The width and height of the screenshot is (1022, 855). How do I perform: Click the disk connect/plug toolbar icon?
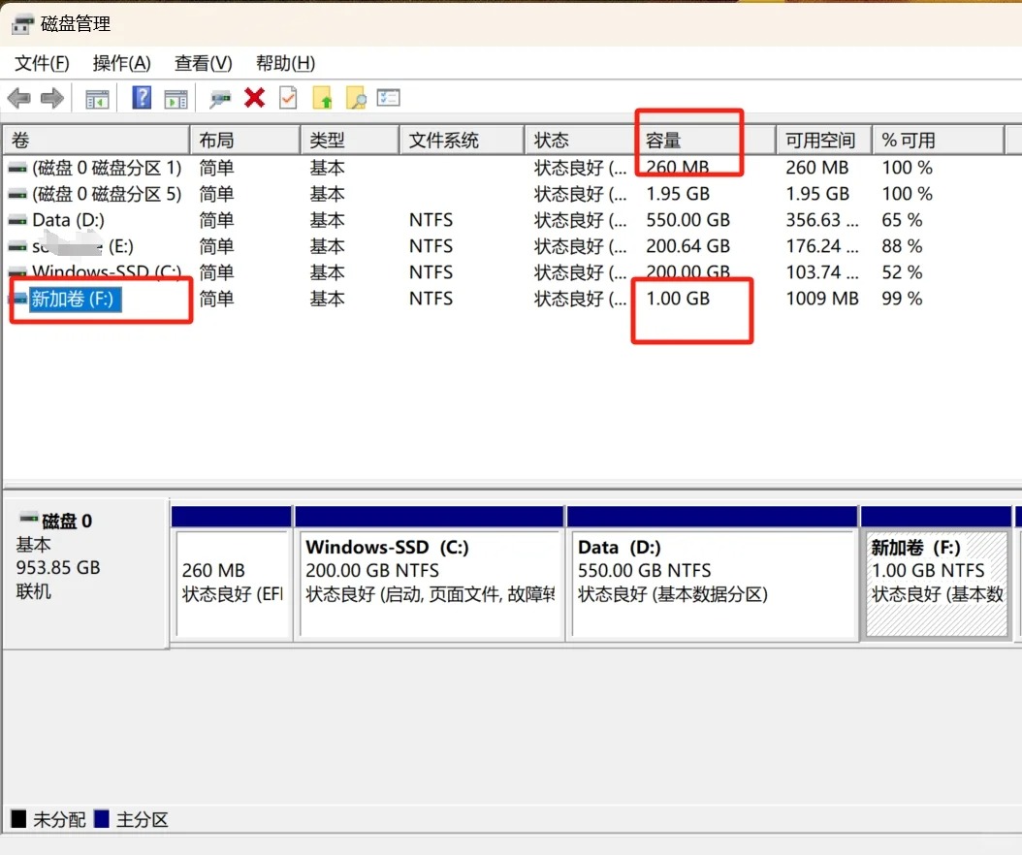pos(220,99)
